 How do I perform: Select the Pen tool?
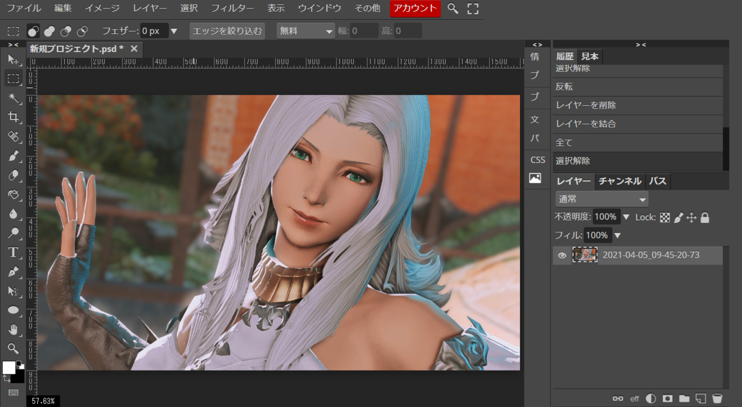click(13, 271)
